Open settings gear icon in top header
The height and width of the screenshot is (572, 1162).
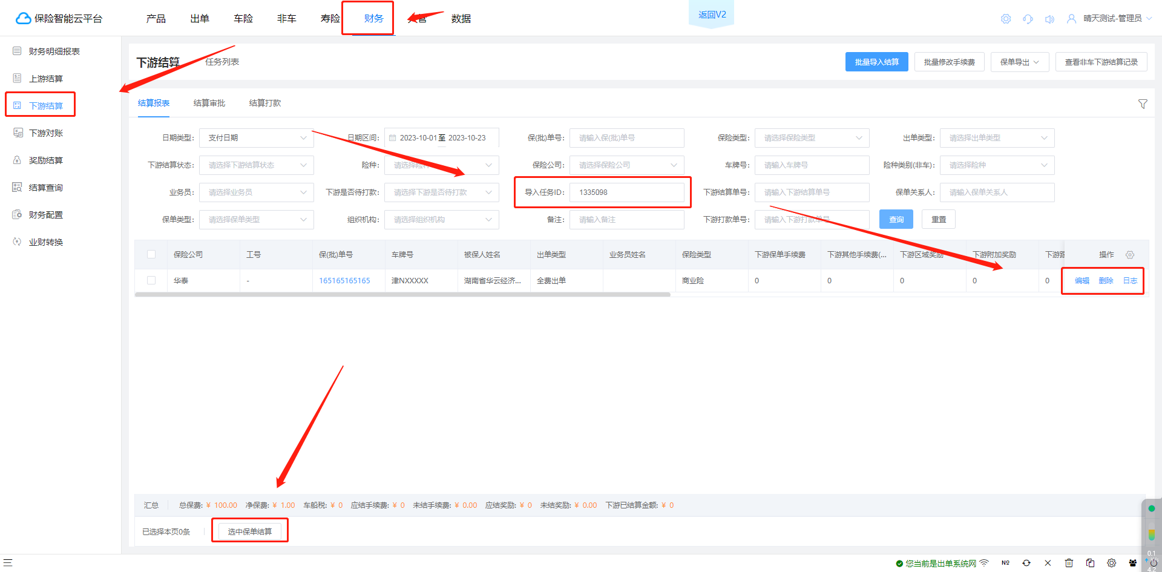coord(1006,19)
